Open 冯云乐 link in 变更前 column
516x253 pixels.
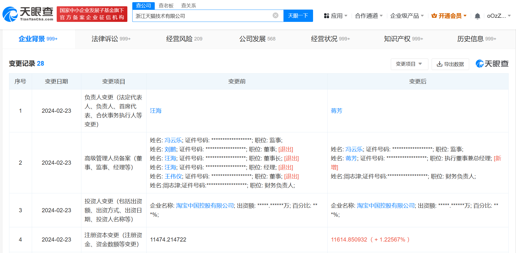click(173, 140)
